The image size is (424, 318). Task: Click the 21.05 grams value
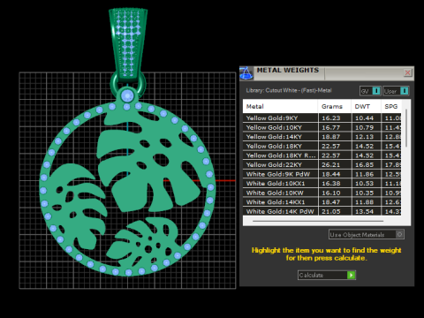point(331,211)
